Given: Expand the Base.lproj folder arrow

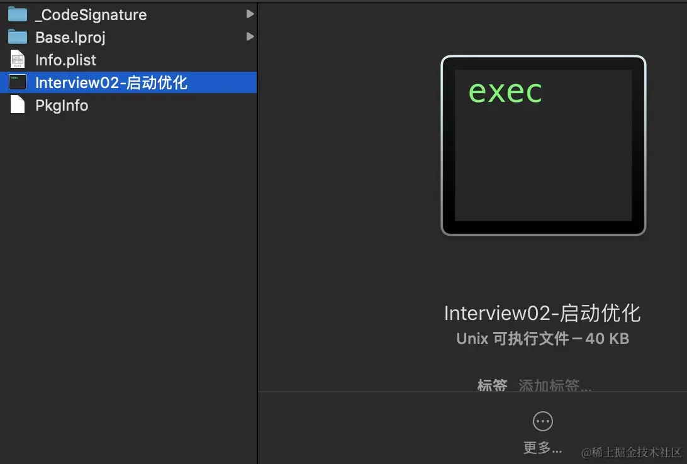Looking at the screenshot, I should coord(249,36).
